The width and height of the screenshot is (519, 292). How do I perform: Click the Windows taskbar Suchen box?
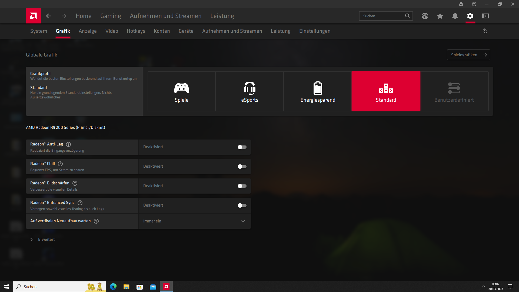(59, 287)
